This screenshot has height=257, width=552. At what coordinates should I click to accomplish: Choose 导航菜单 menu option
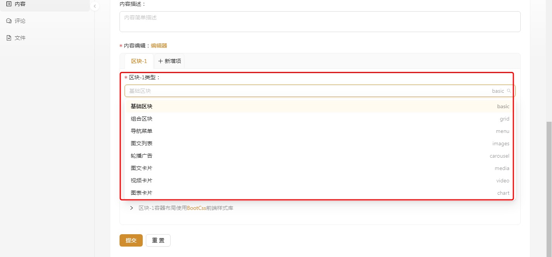click(x=142, y=131)
